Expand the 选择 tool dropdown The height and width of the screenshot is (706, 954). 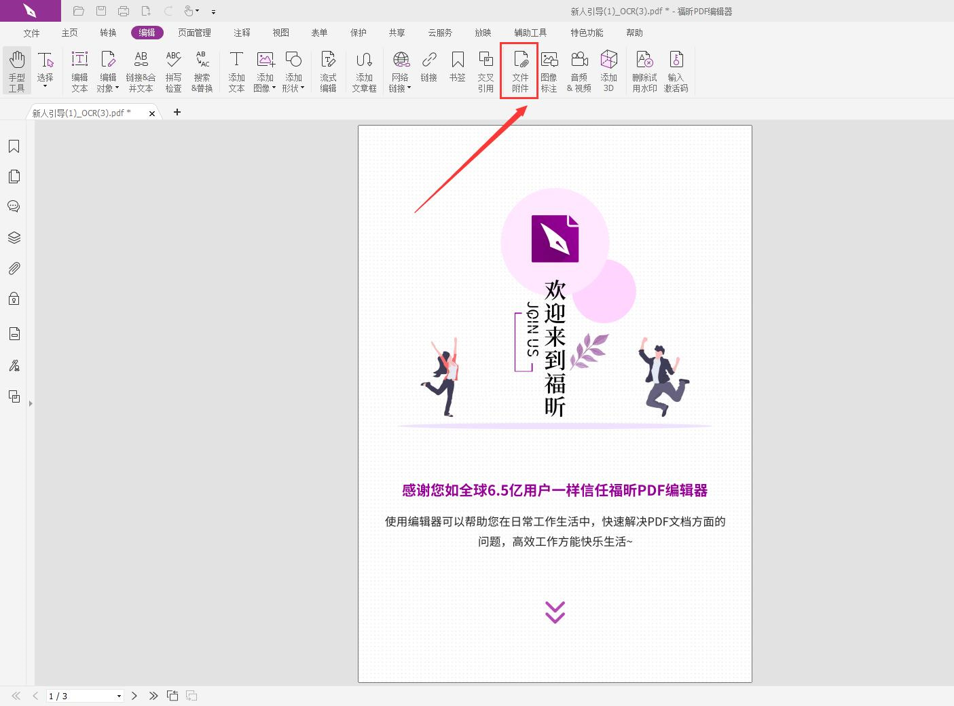(45, 84)
